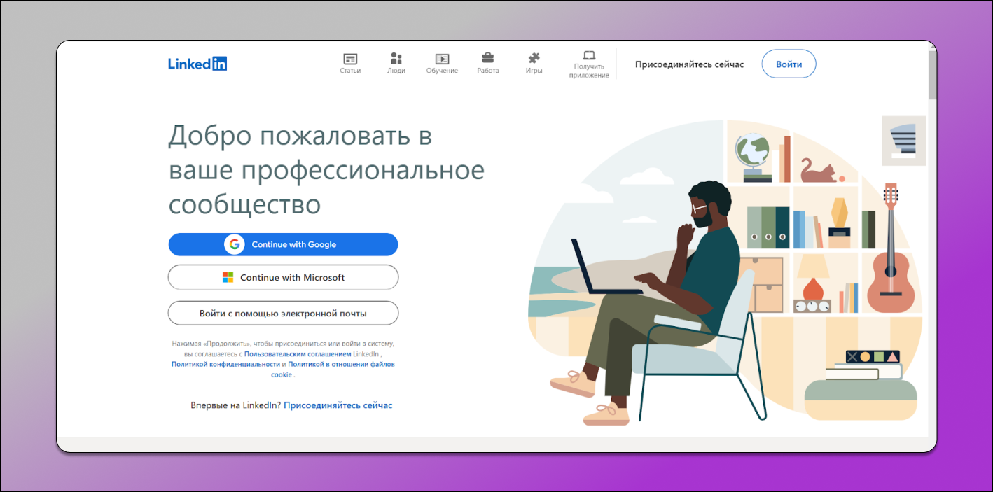Viewport: 993px width, 492px height.
Task: Click Присоединяйтесь сейчас in the header
Action: point(688,64)
